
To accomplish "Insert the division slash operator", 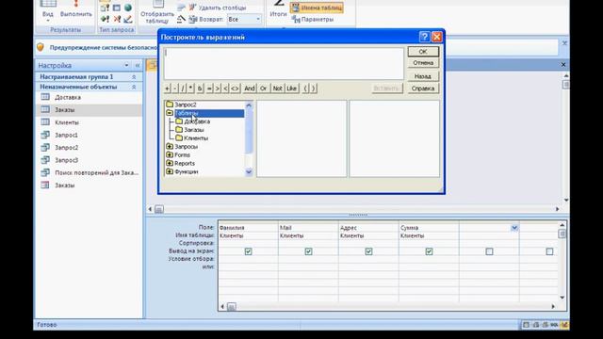I will 183,89.
